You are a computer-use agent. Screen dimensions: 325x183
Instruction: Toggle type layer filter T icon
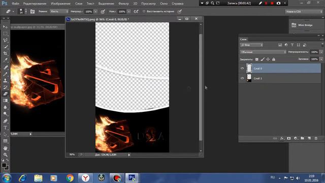pos(292,45)
